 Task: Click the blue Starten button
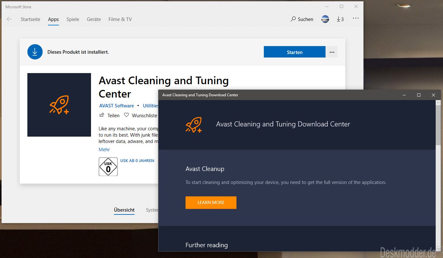295,52
